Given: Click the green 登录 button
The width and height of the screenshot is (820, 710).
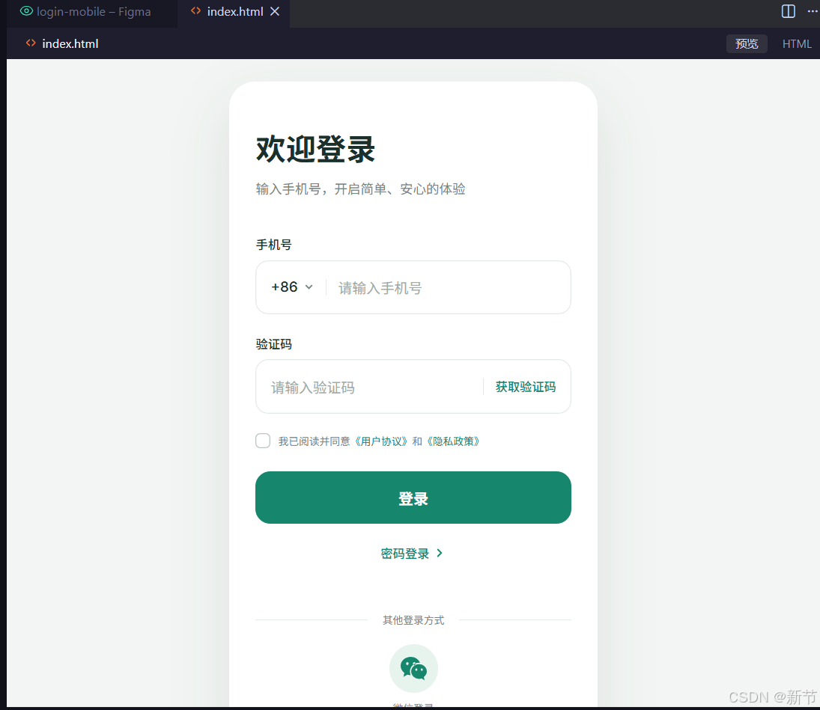Looking at the screenshot, I should pos(413,498).
